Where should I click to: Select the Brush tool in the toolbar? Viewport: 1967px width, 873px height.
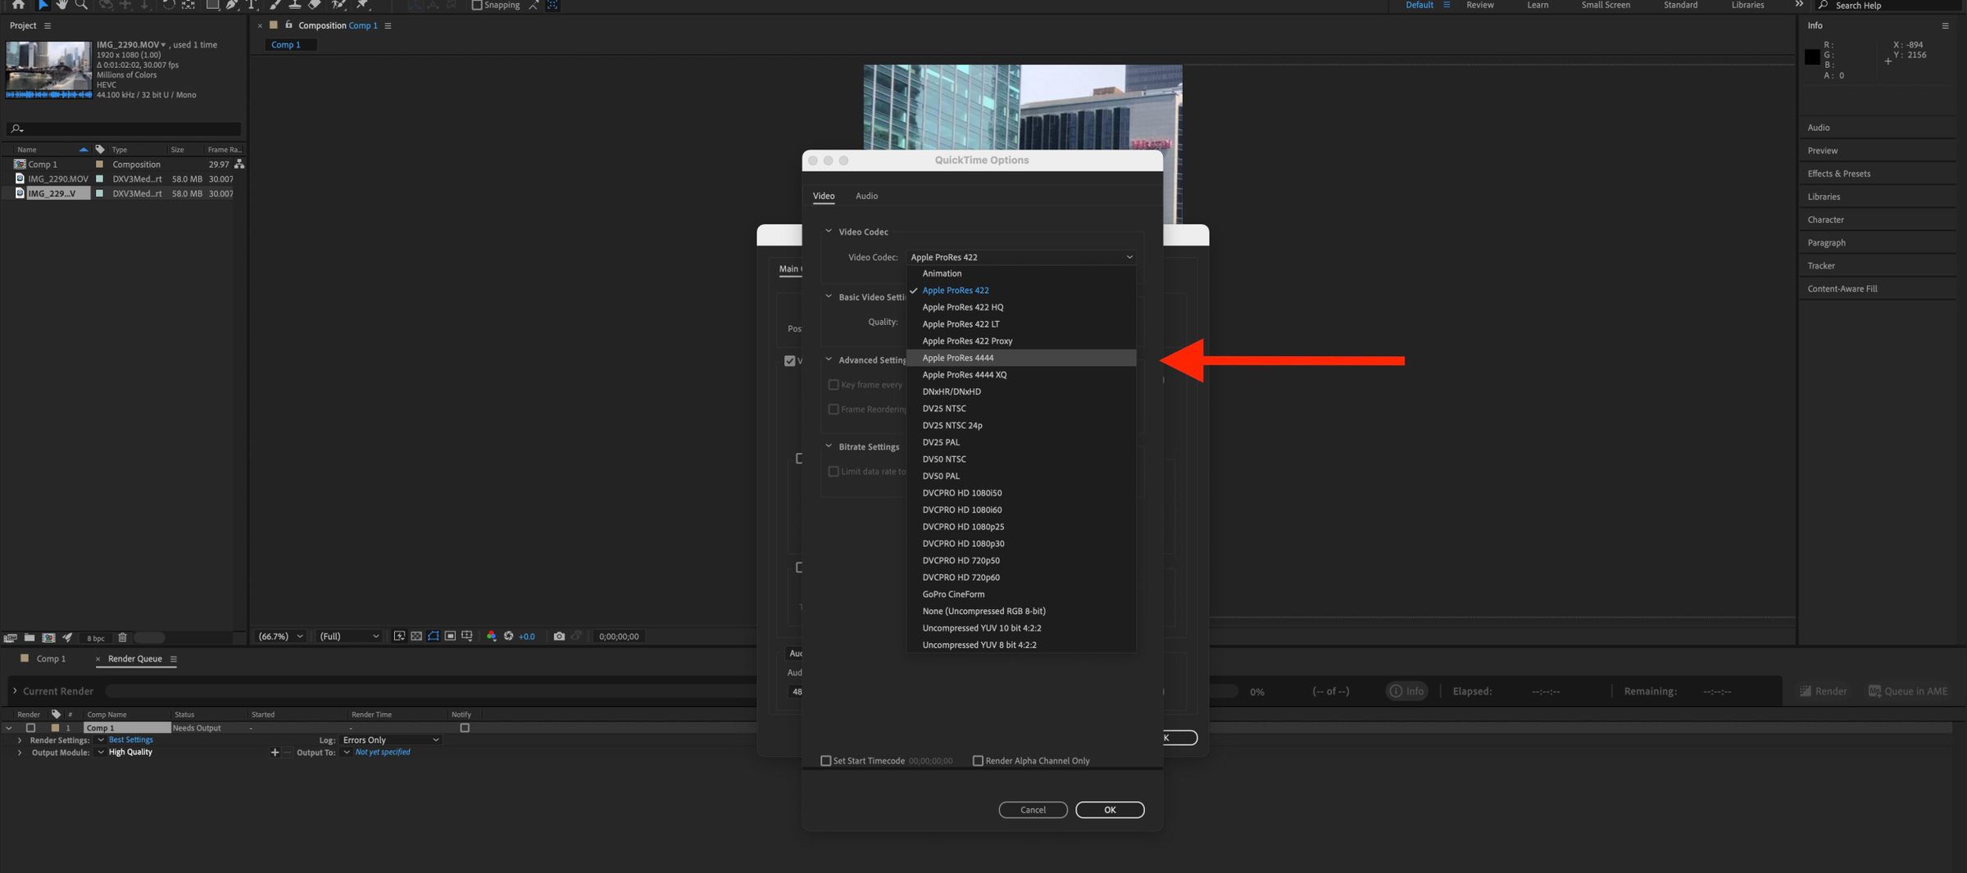(x=275, y=5)
